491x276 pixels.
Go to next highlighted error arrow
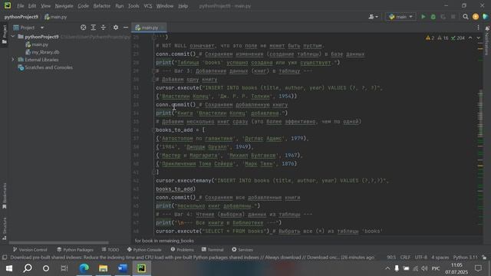click(x=479, y=38)
